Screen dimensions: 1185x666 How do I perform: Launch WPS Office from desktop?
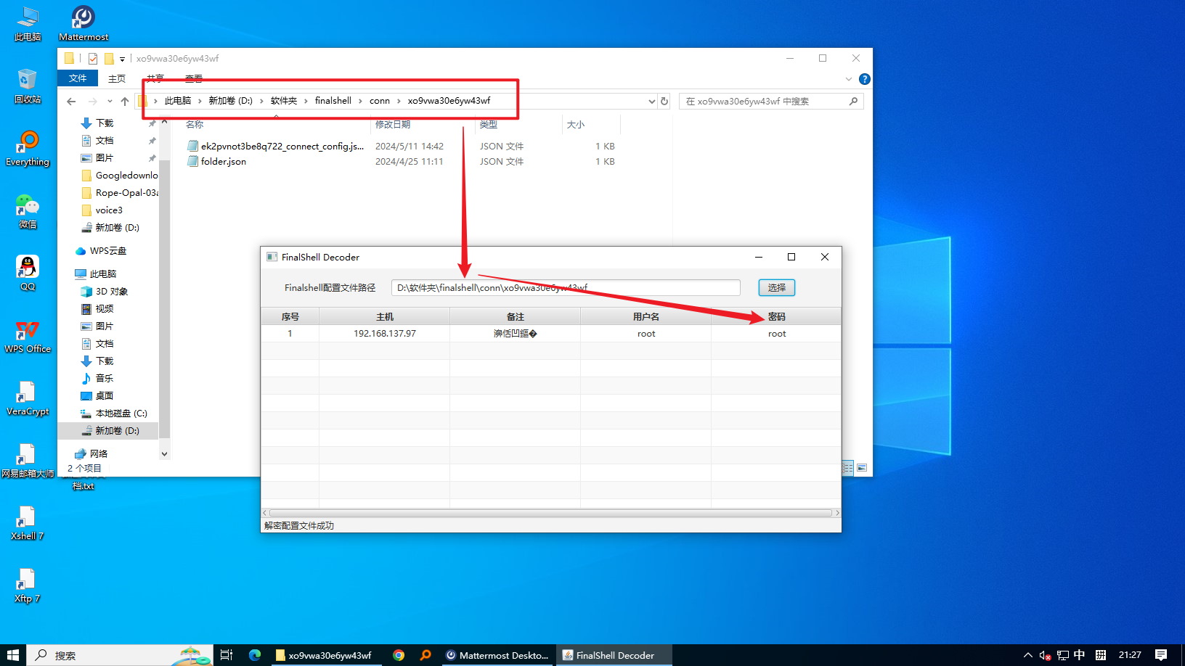coord(28,336)
